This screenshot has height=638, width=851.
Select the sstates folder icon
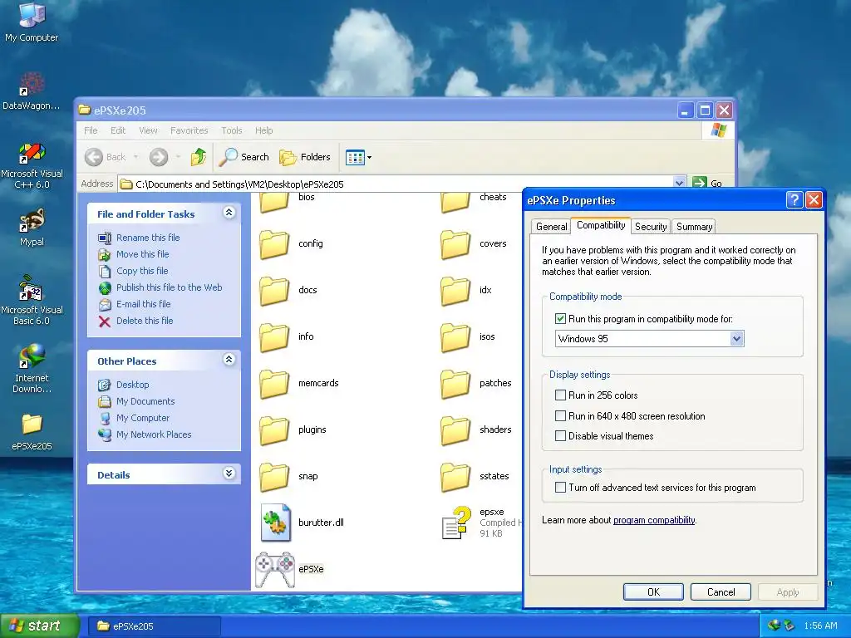[455, 477]
